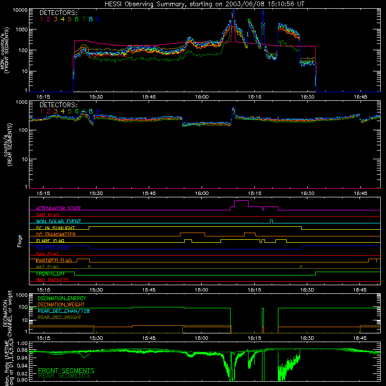Screen dimensions: 386x386
Task: Click the vertical Flags axis label
Action: tap(20, 241)
